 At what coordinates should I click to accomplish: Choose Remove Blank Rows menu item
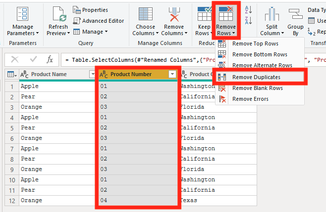pos(257,88)
